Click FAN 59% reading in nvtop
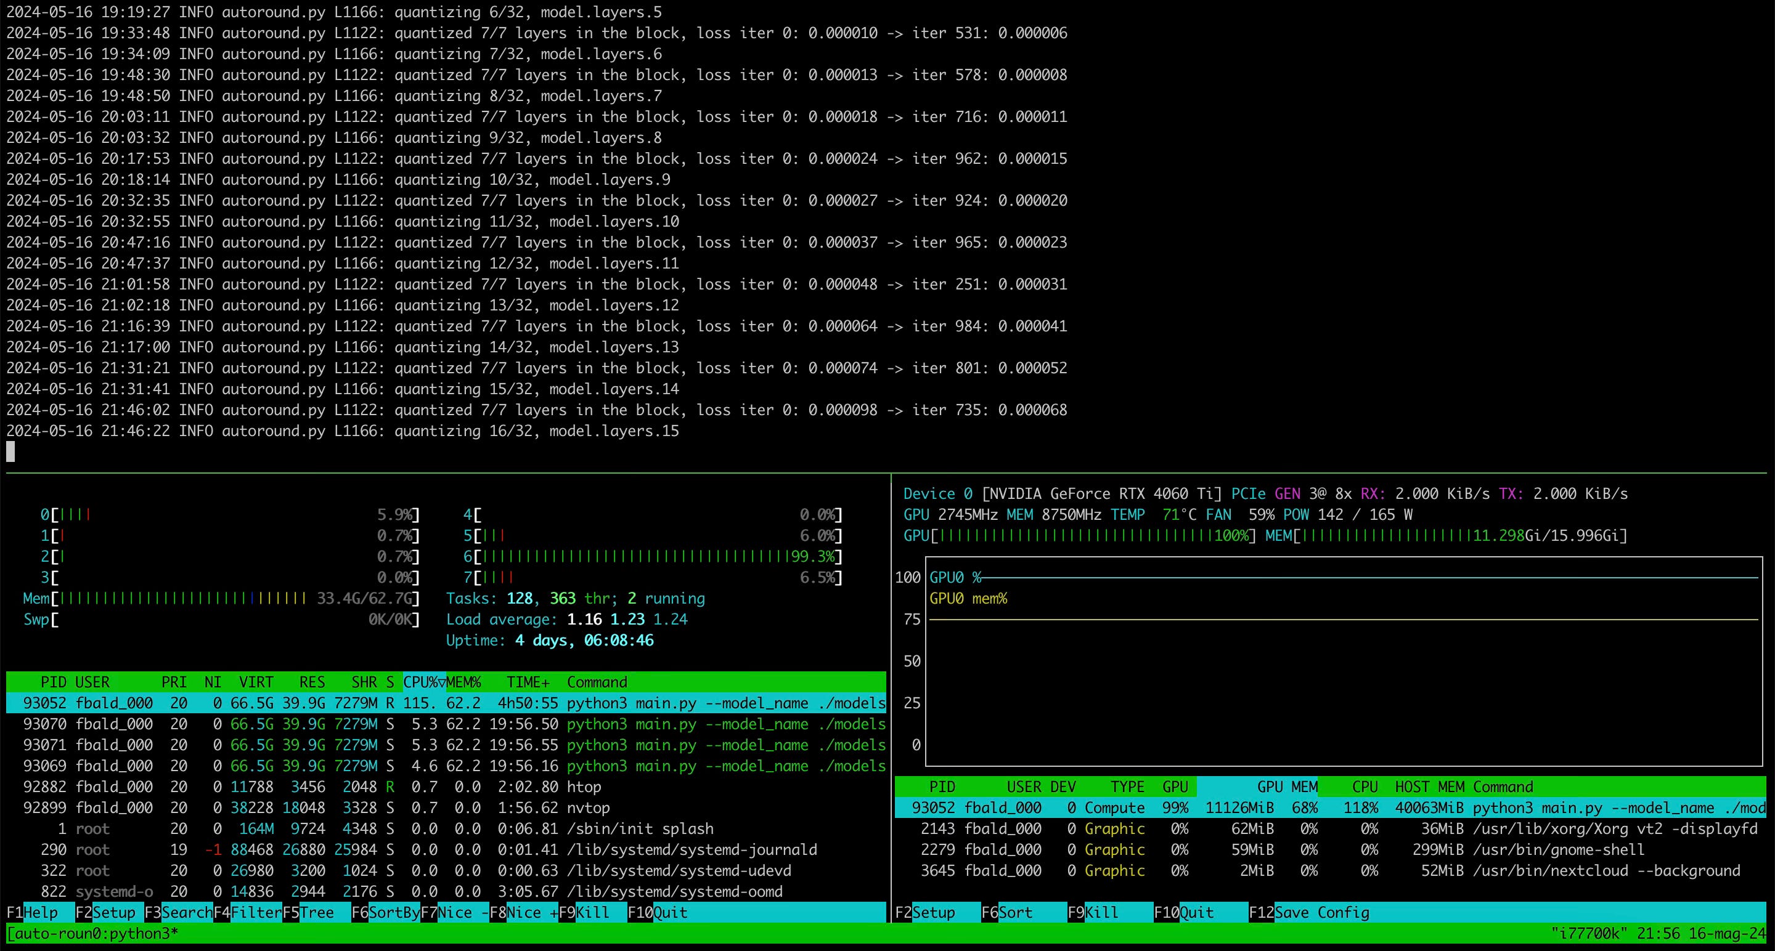Viewport: 1775px width, 951px height. coord(1239,514)
